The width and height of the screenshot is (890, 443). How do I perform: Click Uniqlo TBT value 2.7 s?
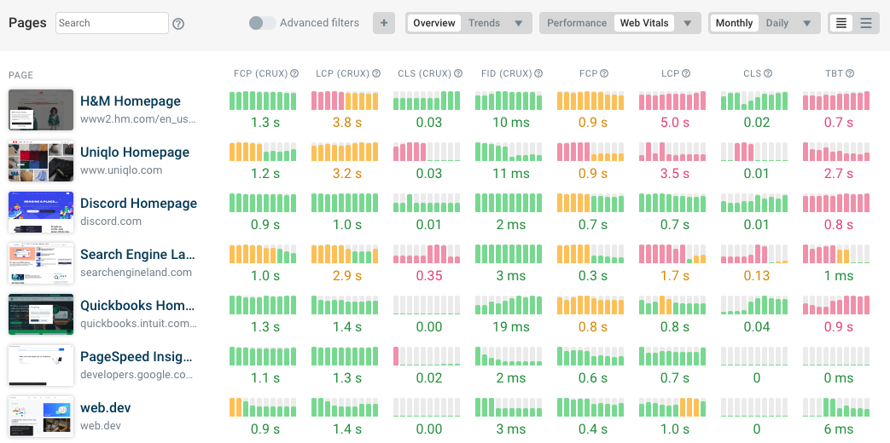(838, 173)
